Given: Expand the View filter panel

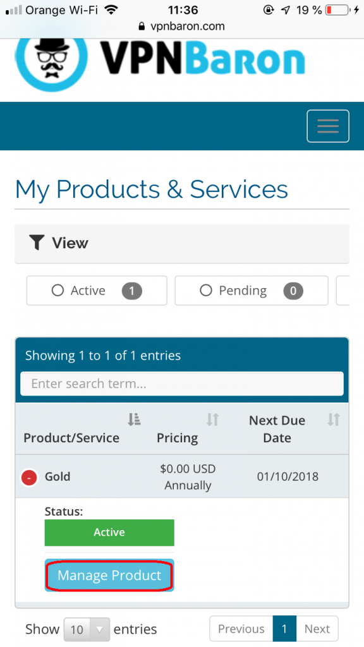Looking at the screenshot, I should tap(182, 243).
